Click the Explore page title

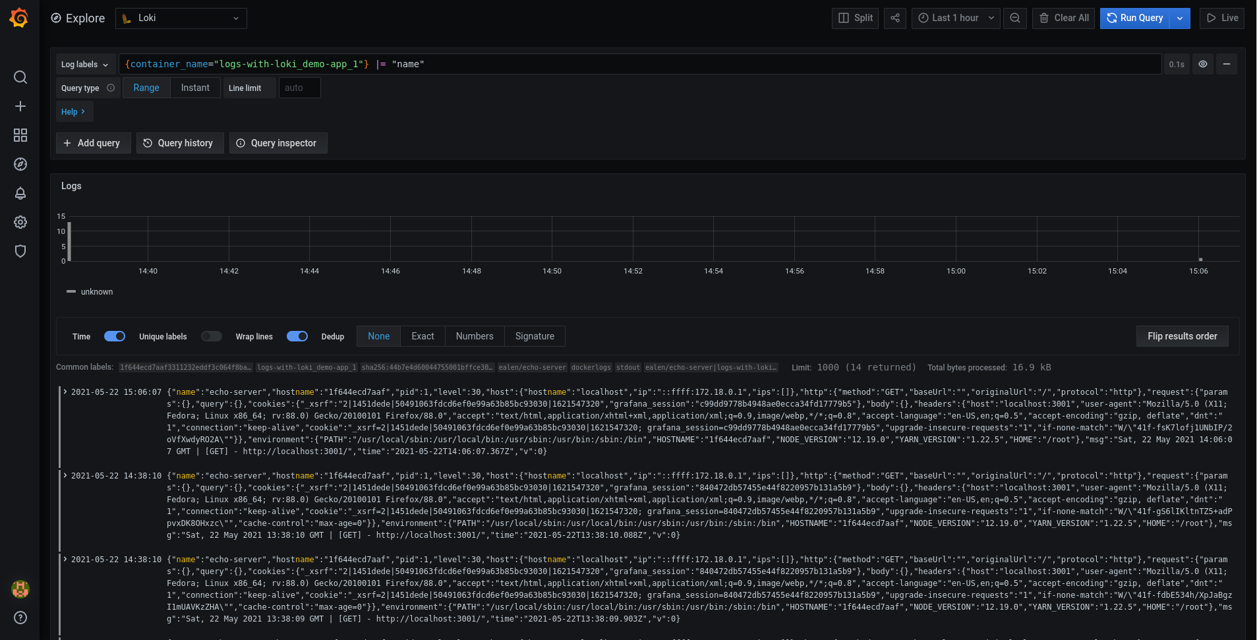click(85, 18)
